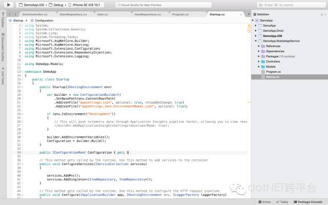Screen dimensions: 328x205
Task: Open the Document Outline side panel
Action: 3,47
